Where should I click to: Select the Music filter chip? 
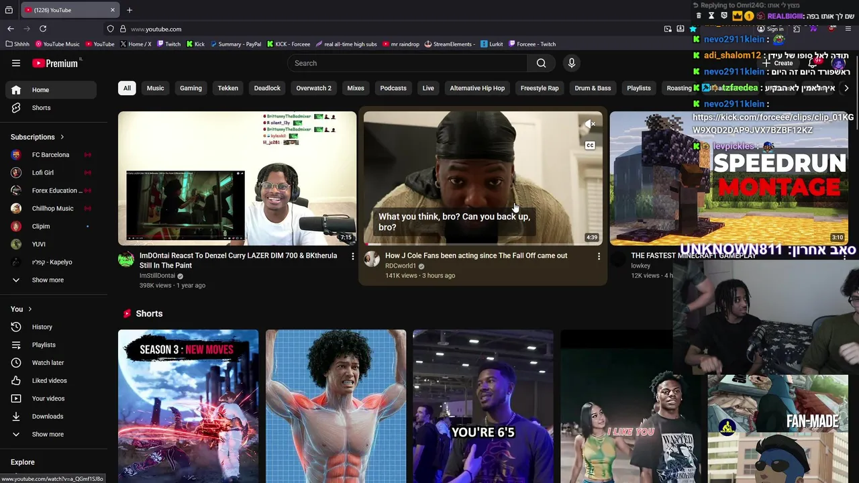[x=155, y=88]
